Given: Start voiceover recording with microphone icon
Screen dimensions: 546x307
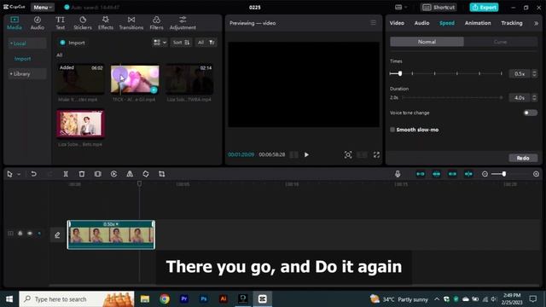Looking at the screenshot, I should click(398, 174).
